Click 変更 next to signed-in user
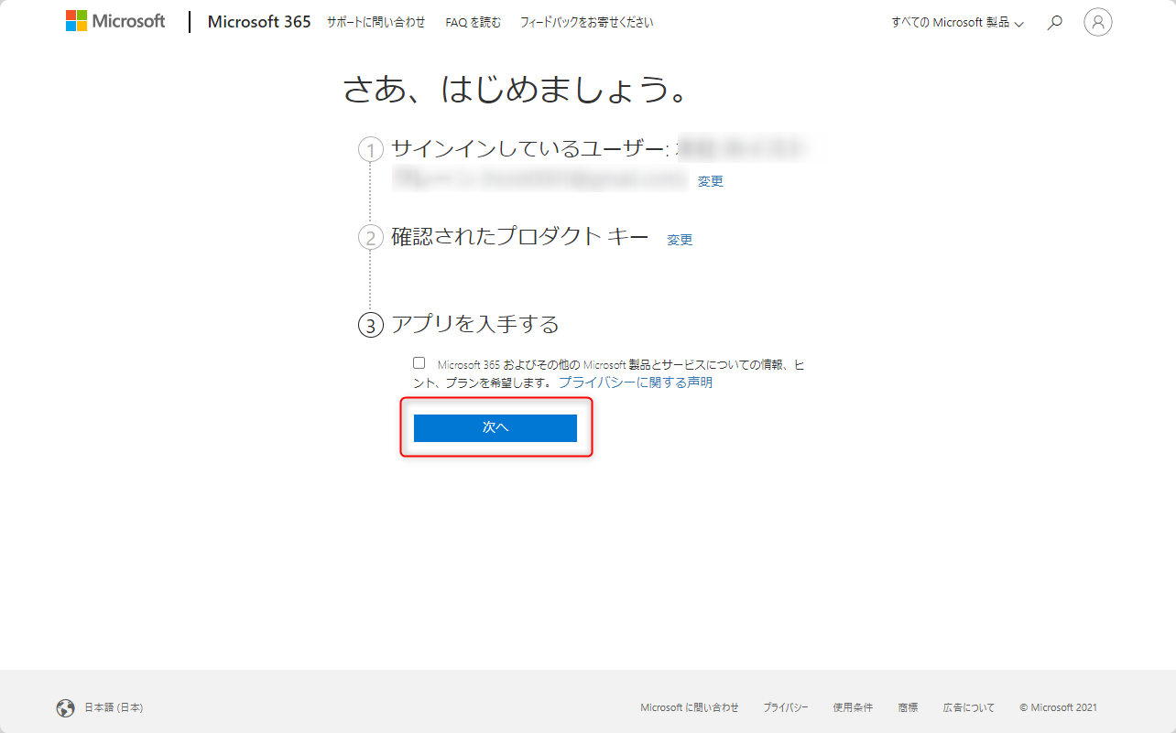The image size is (1176, 733). pos(711,181)
